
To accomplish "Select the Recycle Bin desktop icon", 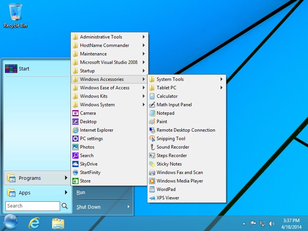I will tap(15, 16).
